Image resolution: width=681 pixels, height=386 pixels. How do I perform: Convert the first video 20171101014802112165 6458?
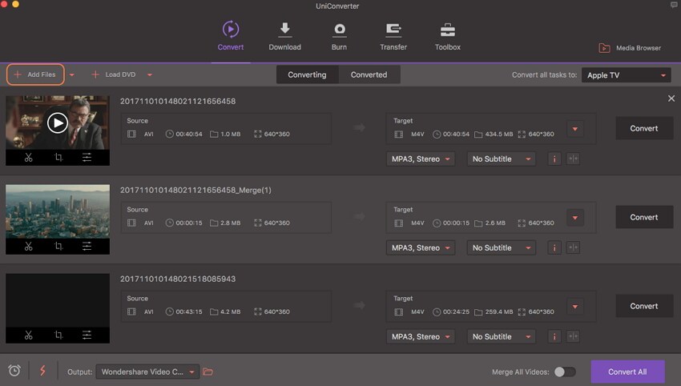click(644, 128)
